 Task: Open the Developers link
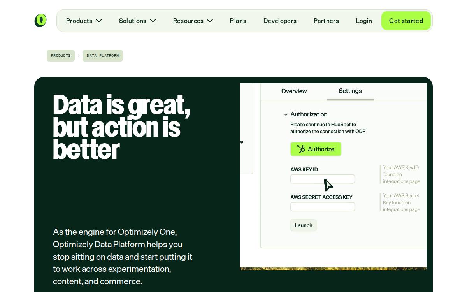coord(280,21)
